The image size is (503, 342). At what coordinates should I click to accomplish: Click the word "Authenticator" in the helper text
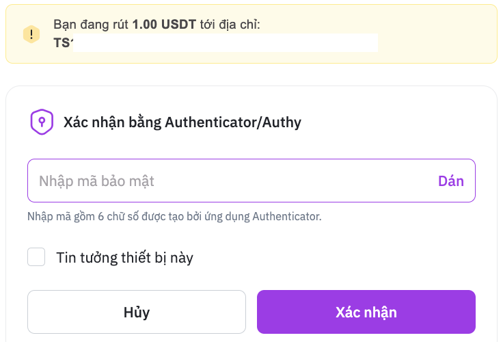point(285,217)
